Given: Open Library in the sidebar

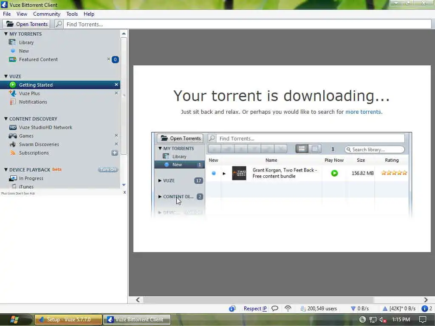Looking at the screenshot, I should (x=26, y=42).
